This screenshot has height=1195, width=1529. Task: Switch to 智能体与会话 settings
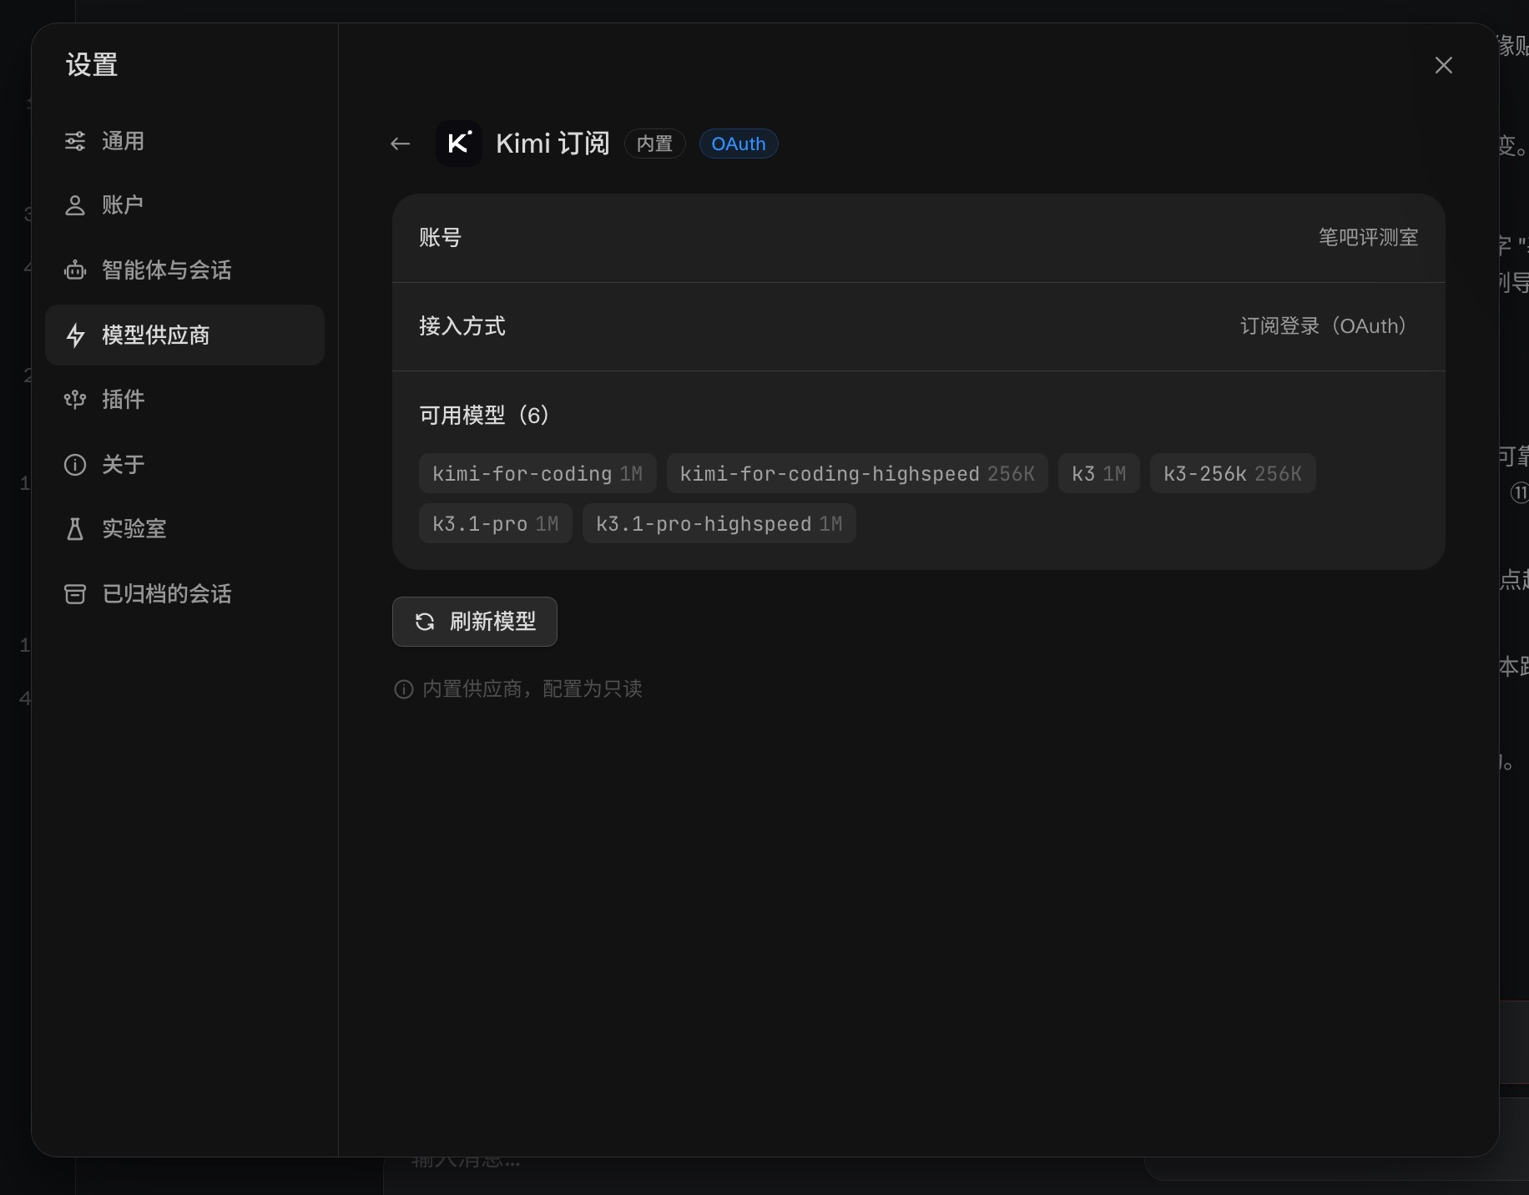pos(184,270)
